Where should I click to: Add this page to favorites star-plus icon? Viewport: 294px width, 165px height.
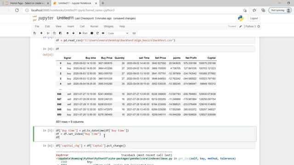tap(245, 10)
